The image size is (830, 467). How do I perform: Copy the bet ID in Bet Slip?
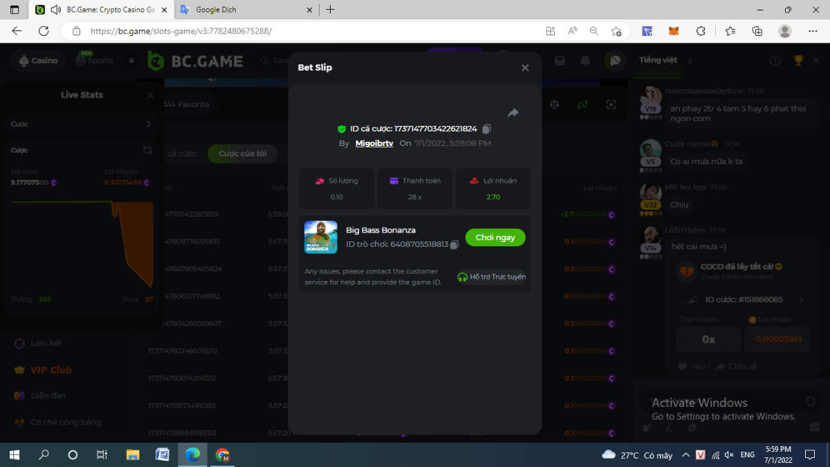tap(487, 129)
